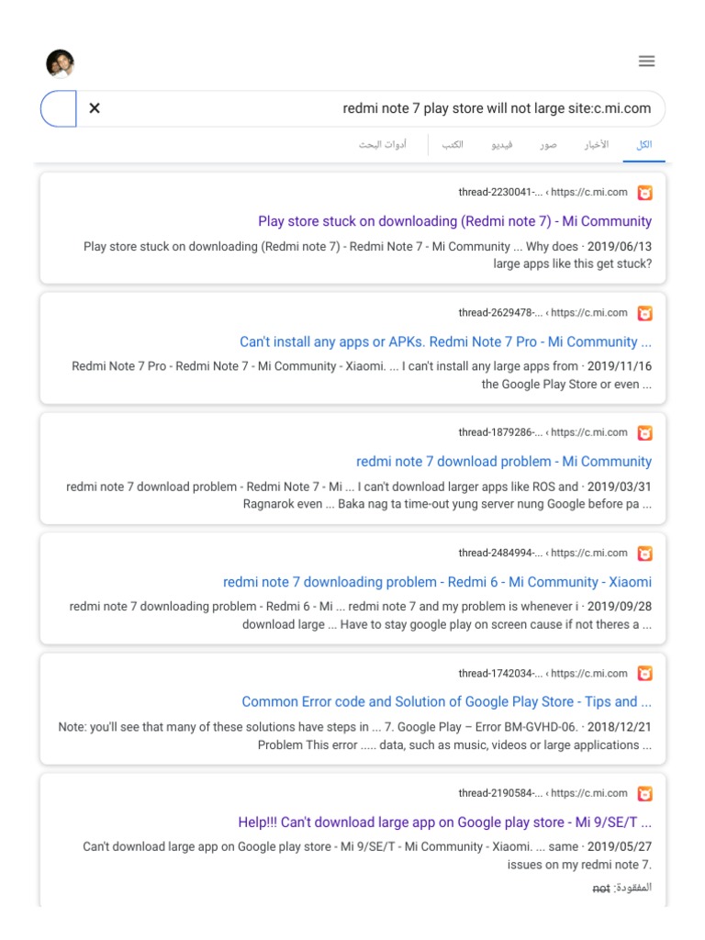Click the profile avatar picture
The image size is (705, 940).
click(60, 63)
